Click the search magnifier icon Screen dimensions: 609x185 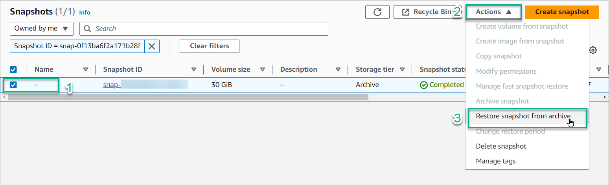pyautogui.click(x=88, y=29)
